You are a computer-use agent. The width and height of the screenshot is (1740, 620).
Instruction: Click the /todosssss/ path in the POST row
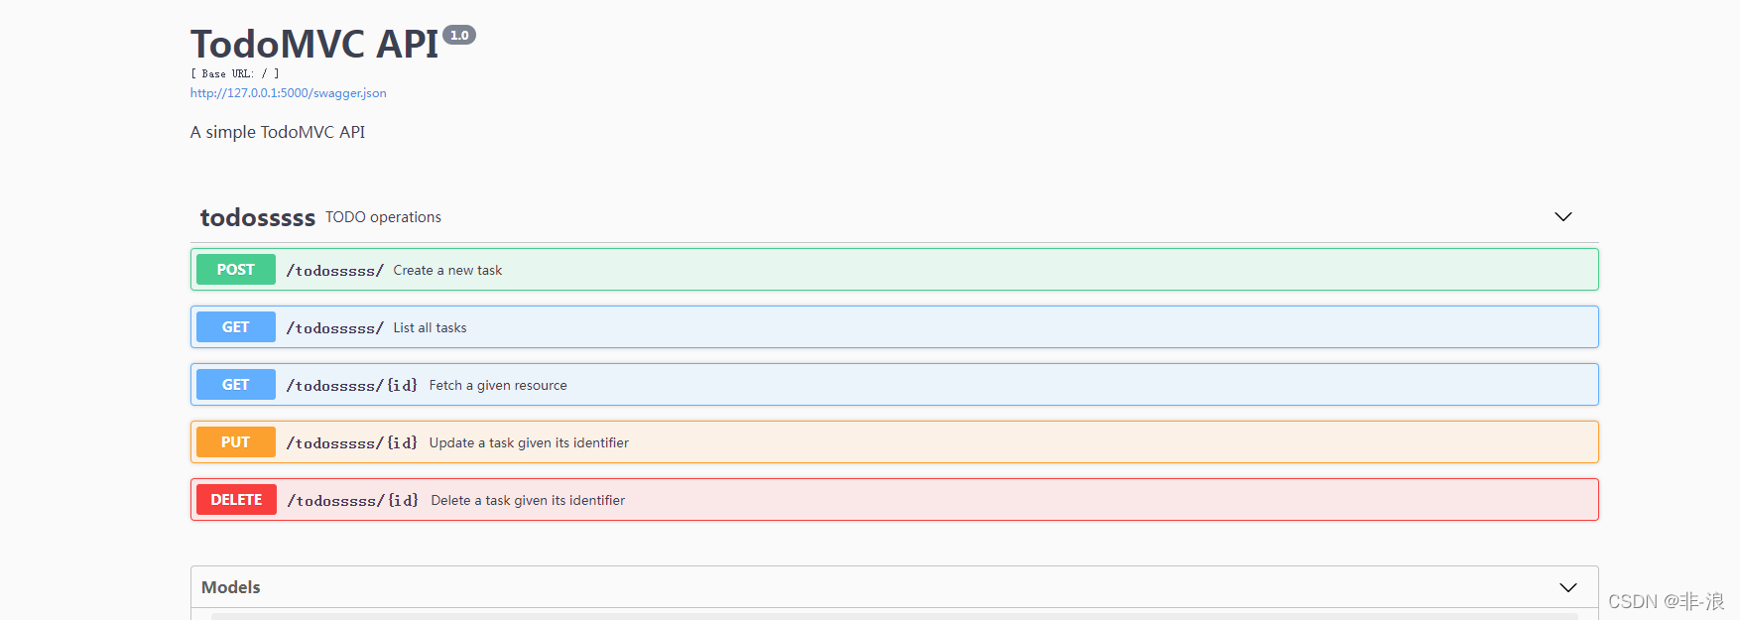click(x=335, y=271)
